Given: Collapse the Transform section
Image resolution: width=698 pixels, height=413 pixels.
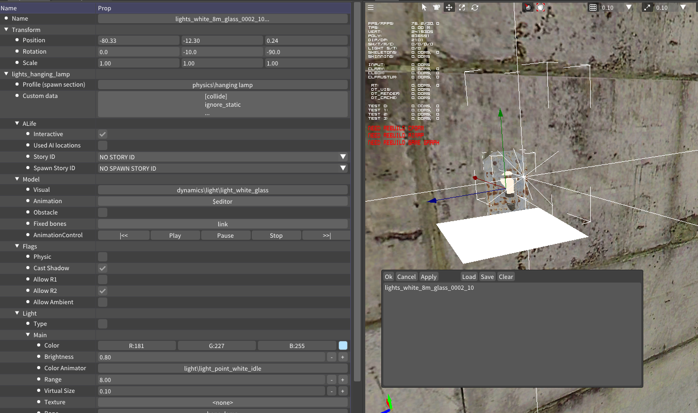Looking at the screenshot, I should pyautogui.click(x=6, y=30).
